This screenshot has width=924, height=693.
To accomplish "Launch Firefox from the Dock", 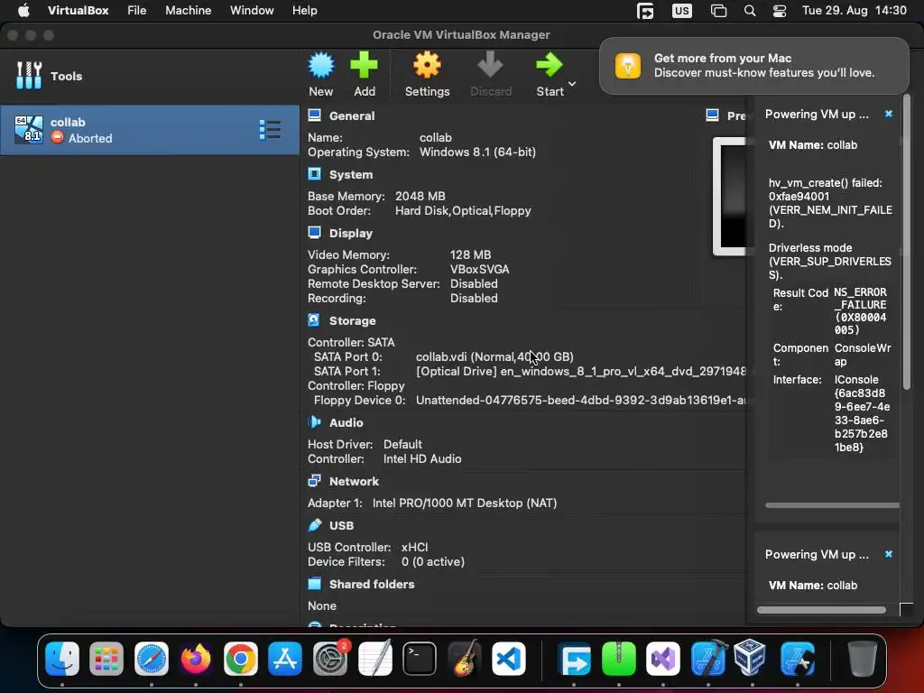I will (196, 658).
